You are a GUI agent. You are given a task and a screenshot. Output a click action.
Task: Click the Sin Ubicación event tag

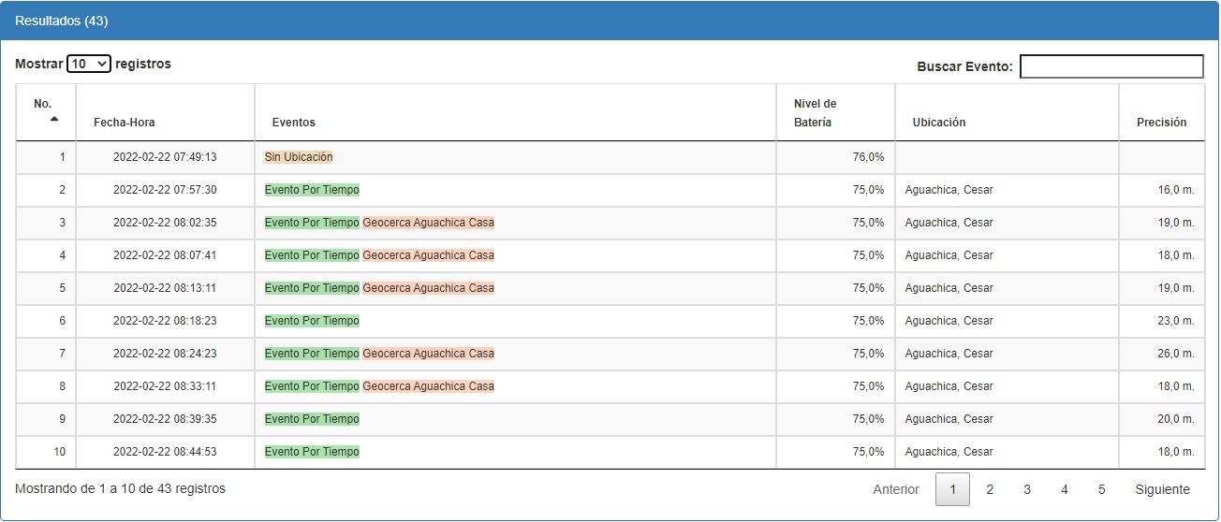[x=299, y=157]
